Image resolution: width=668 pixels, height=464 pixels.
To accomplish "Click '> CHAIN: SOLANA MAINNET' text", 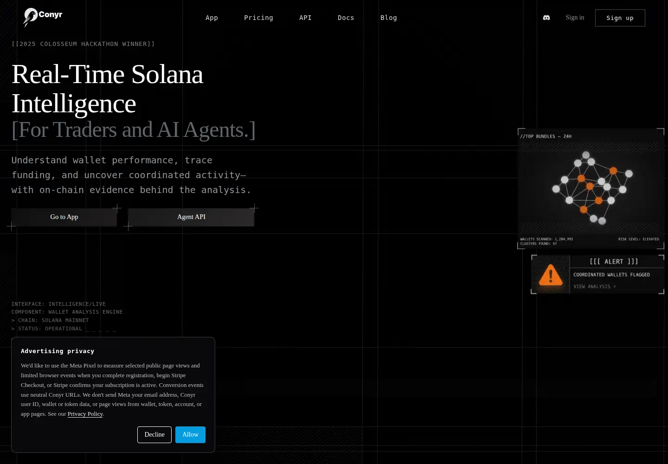I will pyautogui.click(x=50, y=321).
